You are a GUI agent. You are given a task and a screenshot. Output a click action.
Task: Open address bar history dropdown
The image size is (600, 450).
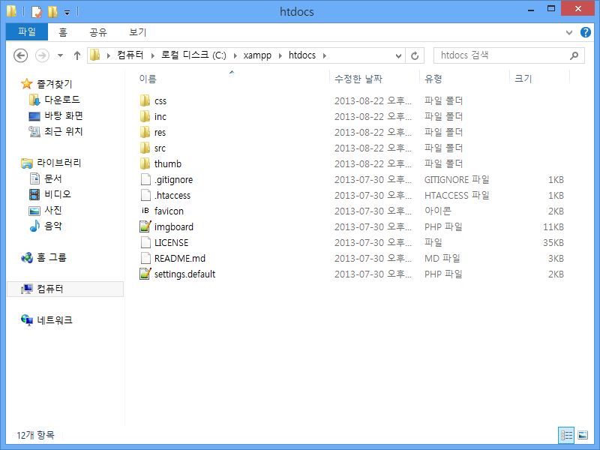coord(398,55)
